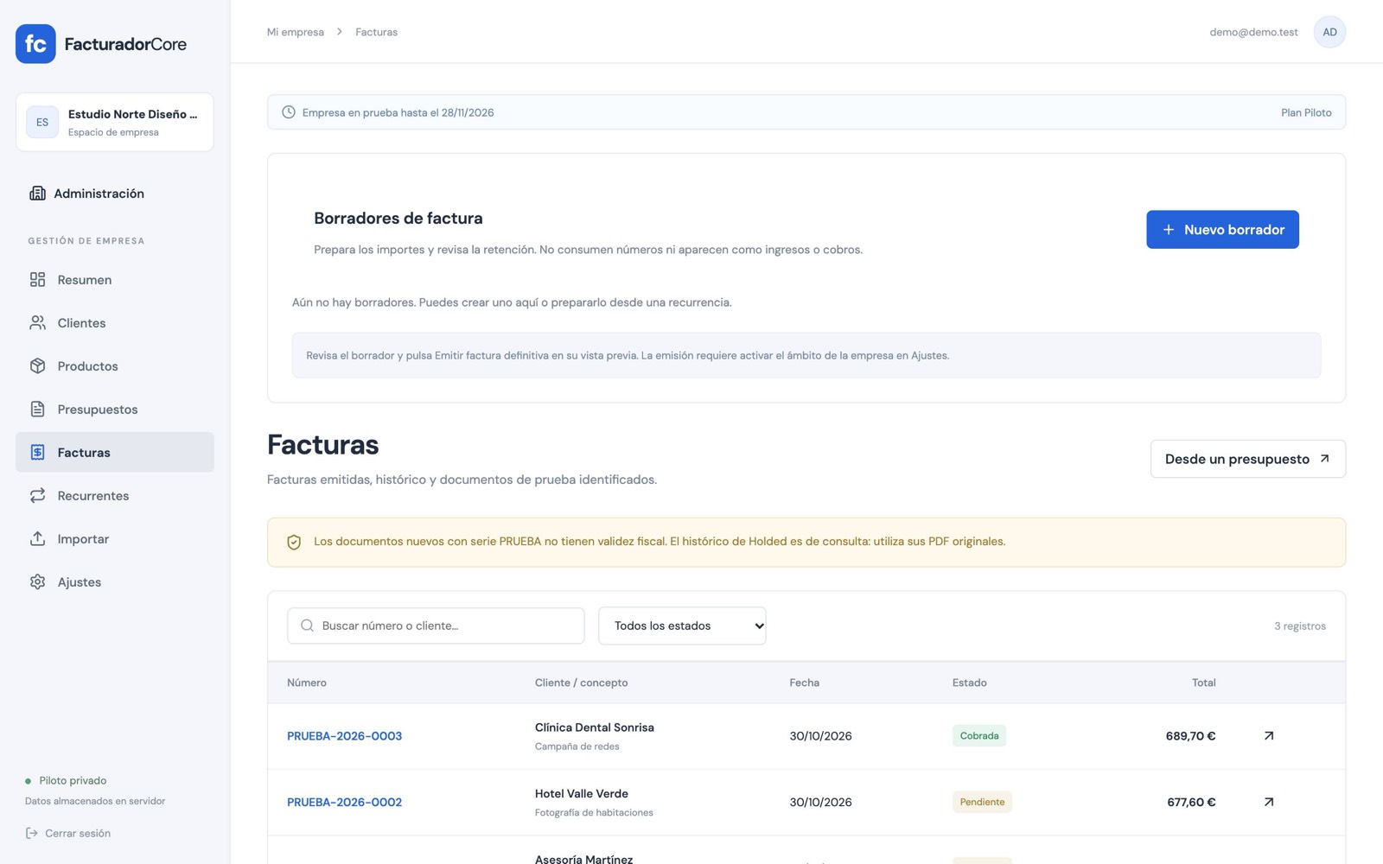
Task: Click the Presupuestos document icon
Action: [x=37, y=409]
